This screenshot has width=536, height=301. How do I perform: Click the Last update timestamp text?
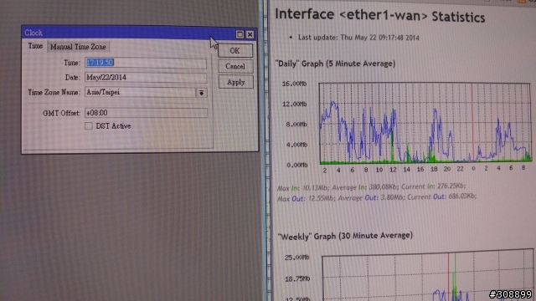358,38
